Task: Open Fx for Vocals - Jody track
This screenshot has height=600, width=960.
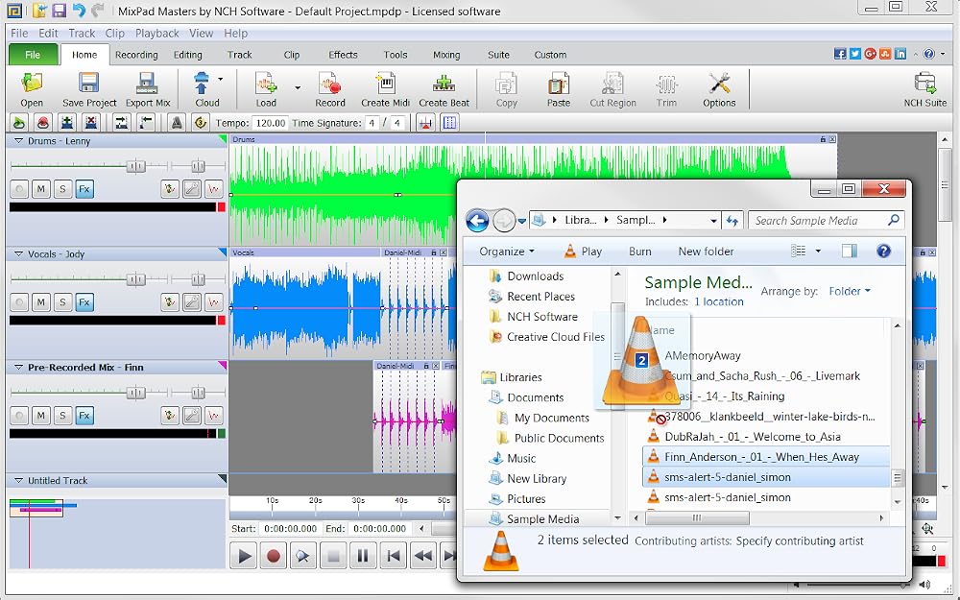Action: click(84, 301)
